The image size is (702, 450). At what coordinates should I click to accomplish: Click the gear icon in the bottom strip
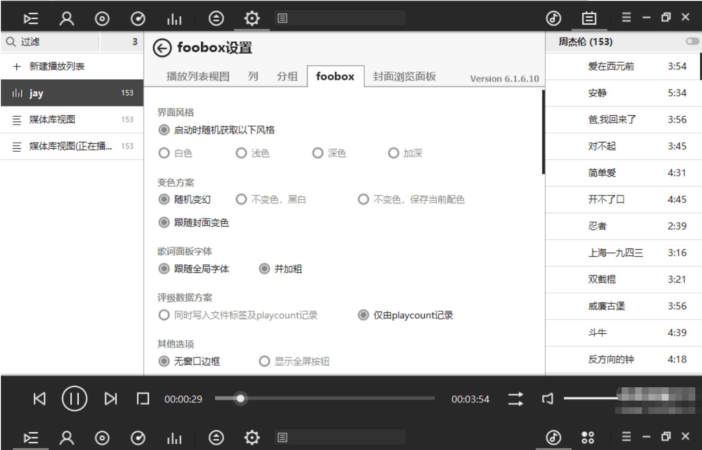252,438
